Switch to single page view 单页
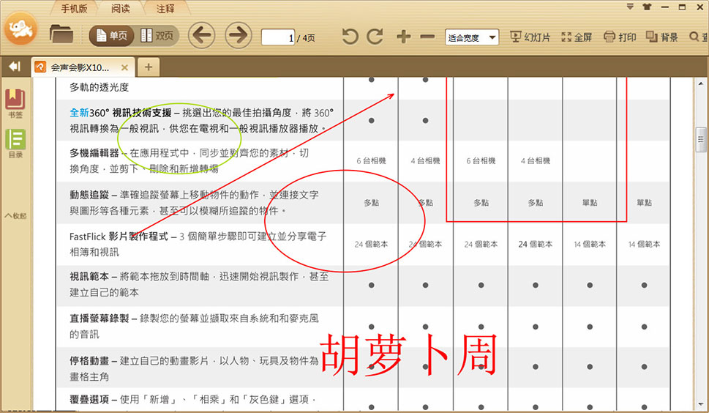The width and height of the screenshot is (709, 413). tap(112, 36)
